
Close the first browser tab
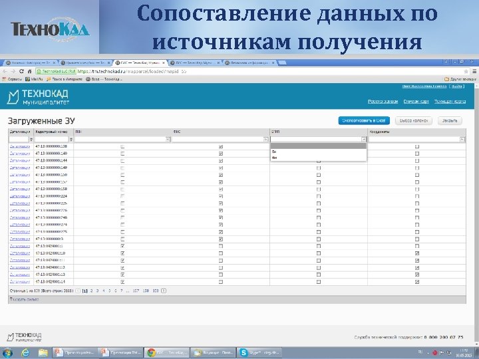pos(54,62)
